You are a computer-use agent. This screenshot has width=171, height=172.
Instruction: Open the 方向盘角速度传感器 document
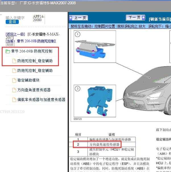pyautogui.click(x=34, y=90)
